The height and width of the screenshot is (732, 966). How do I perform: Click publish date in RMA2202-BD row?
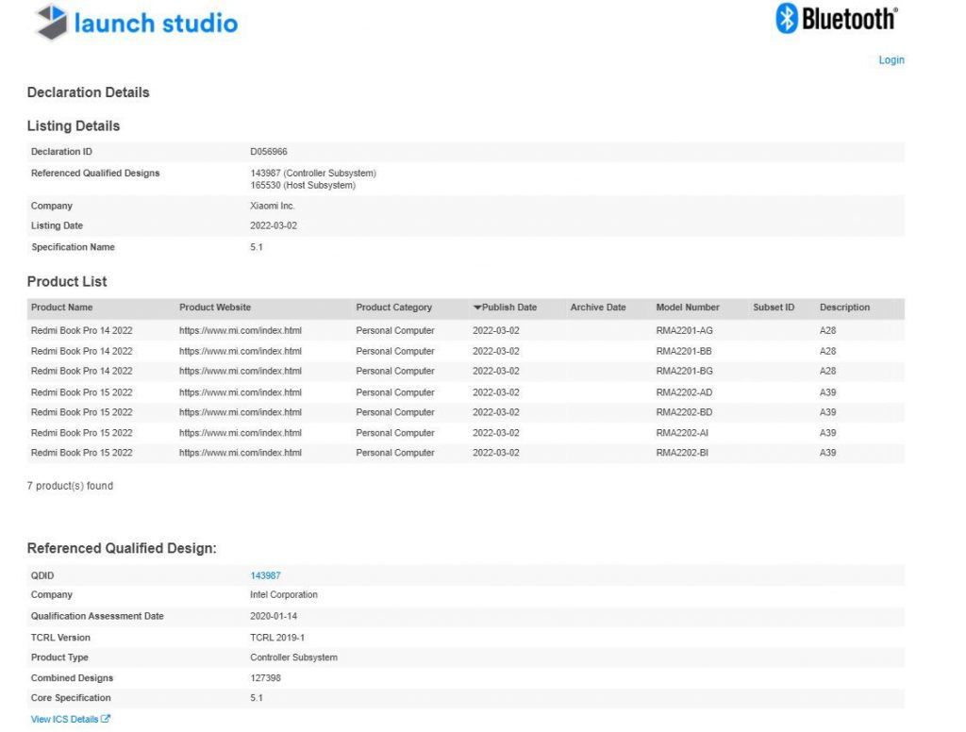point(496,412)
